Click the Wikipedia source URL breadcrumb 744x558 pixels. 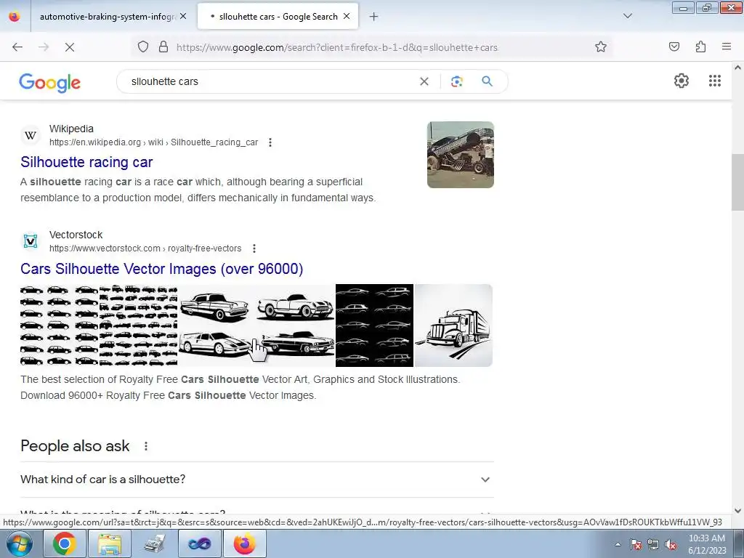pos(154,142)
